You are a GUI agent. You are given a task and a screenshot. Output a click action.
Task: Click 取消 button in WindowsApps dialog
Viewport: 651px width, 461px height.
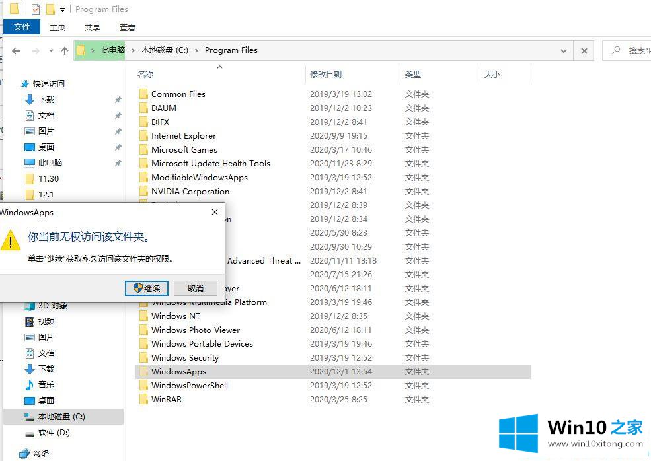click(x=195, y=288)
